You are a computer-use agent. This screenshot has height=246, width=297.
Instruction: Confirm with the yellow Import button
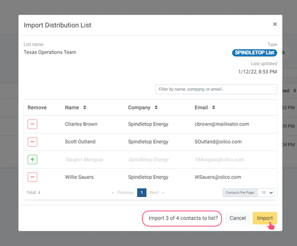click(x=265, y=218)
